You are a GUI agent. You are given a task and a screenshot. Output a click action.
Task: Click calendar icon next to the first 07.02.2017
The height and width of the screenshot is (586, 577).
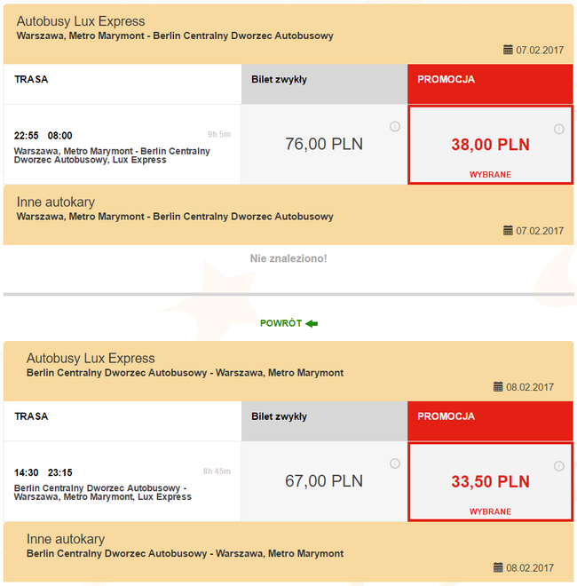tap(508, 50)
